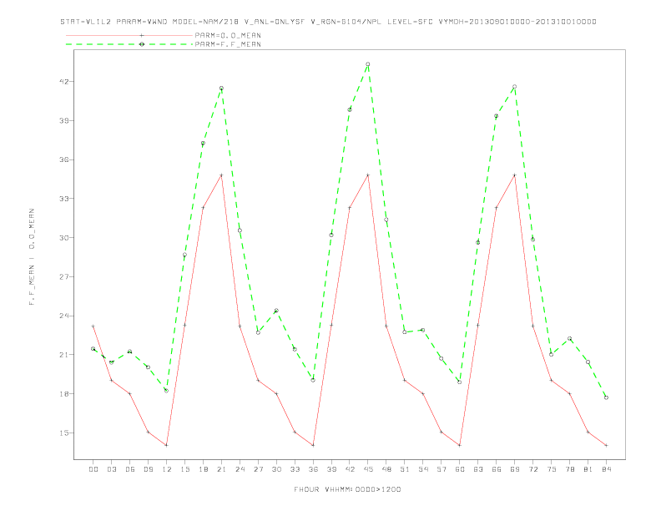Click the x-axis tick label 57
Viewport: 661px width, 511px height.
[442, 469]
